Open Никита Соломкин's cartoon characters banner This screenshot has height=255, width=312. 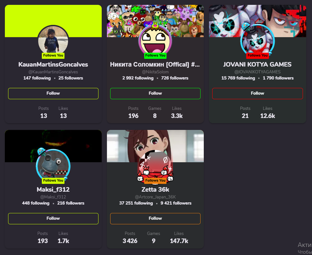coord(155,21)
